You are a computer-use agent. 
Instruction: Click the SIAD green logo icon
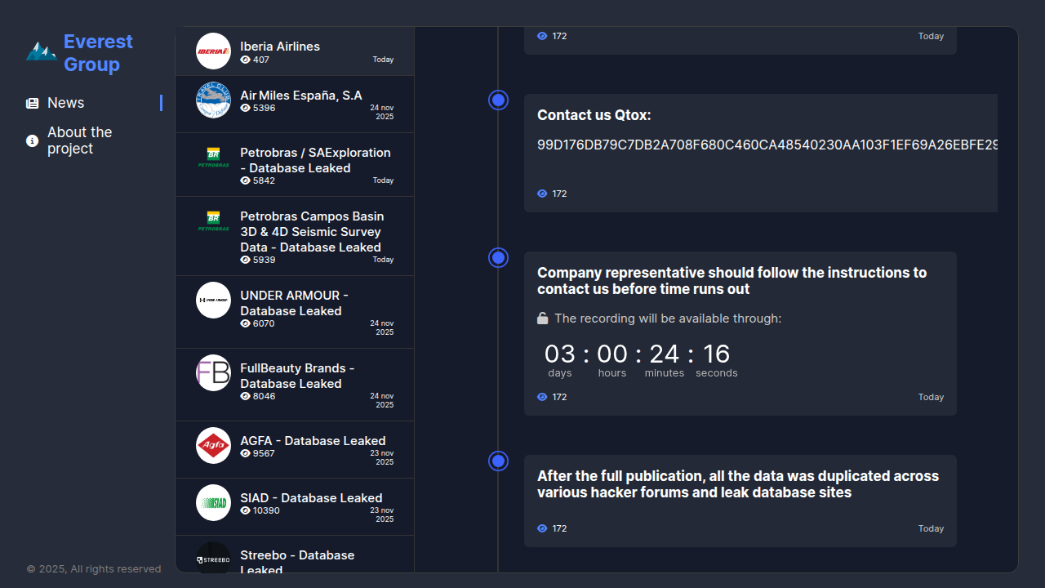tap(213, 502)
